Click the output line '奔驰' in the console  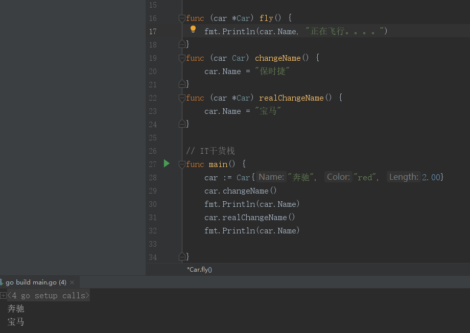coord(16,308)
